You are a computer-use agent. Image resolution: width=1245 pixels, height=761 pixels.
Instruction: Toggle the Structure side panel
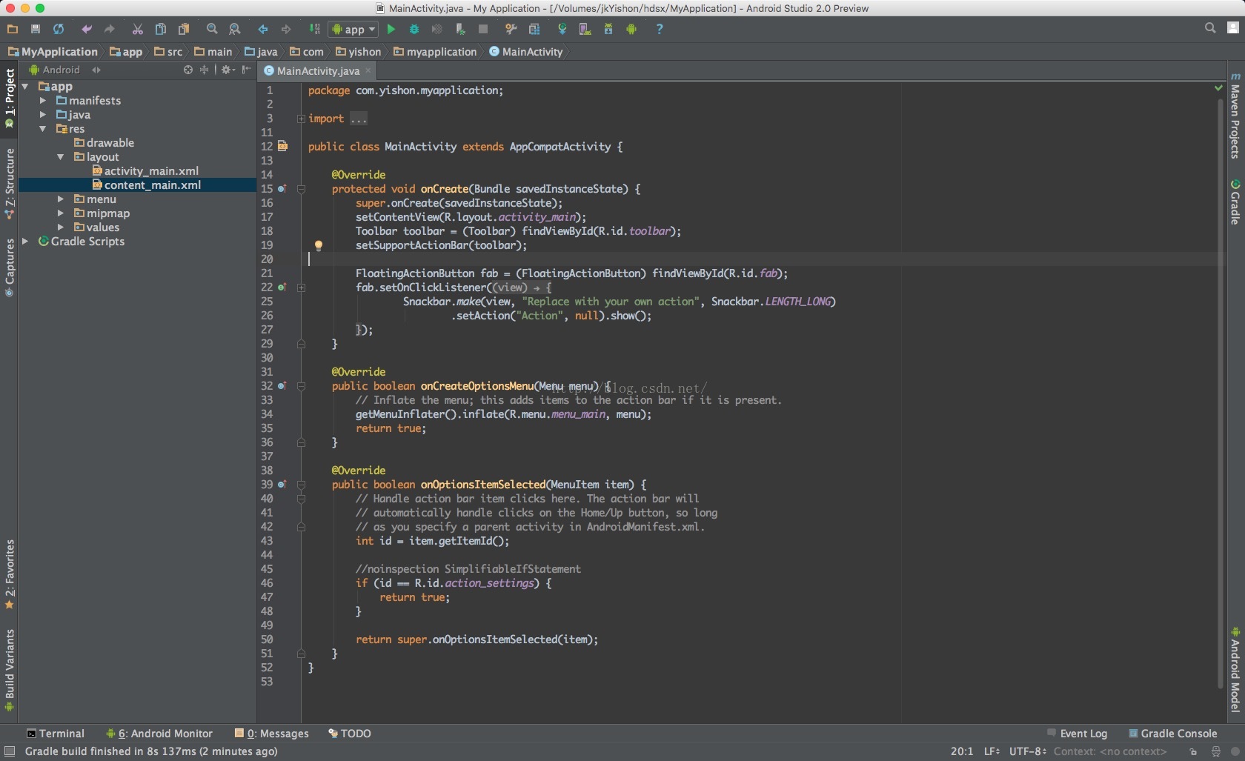click(x=10, y=184)
